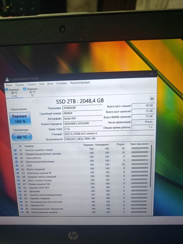Click the Общее время работы value 1 ч
Image resolution: width=183 pixels, height=244 pixels.
143,127
